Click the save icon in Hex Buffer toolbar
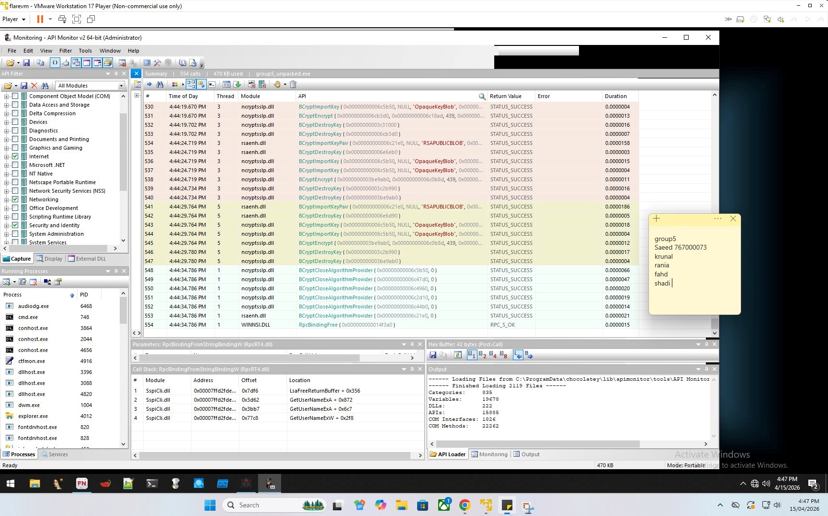The height and width of the screenshot is (516, 828). coord(433,355)
